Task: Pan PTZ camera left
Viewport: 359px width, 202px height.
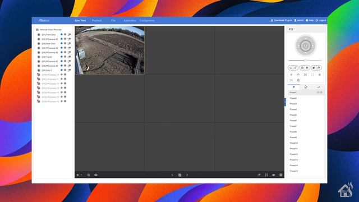Action: click(x=298, y=45)
